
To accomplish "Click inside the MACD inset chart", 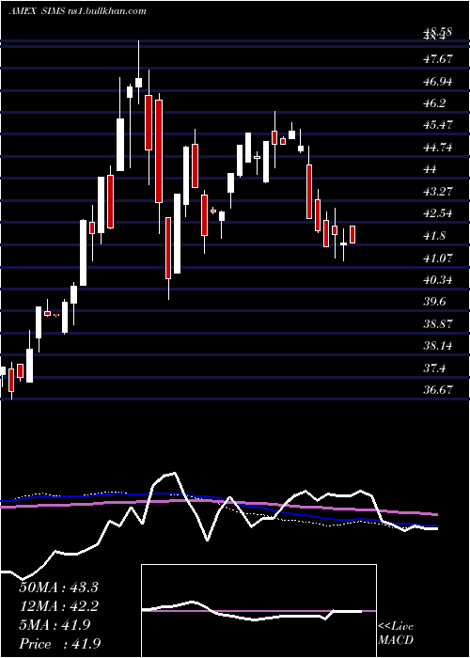I will click(x=258, y=611).
